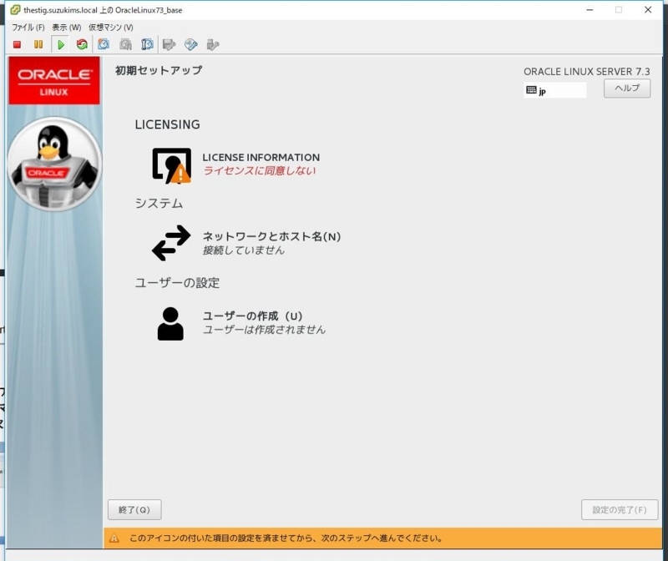
Task: Click the network arrows icon
Action: click(x=171, y=243)
